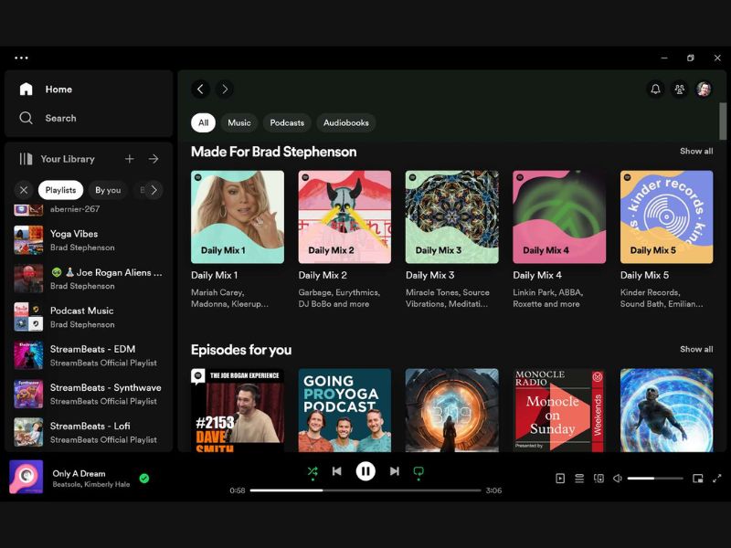
Task: Open Daily Mix 5 cover
Action: (x=667, y=216)
